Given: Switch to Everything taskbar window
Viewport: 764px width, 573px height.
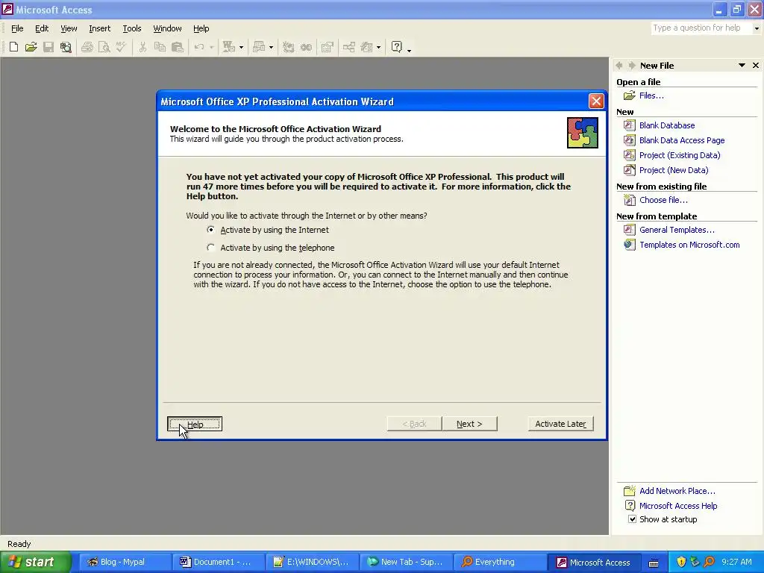Looking at the screenshot, I should point(500,562).
